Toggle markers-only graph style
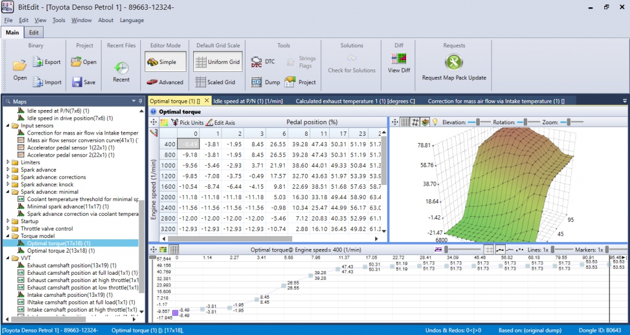Screen dimensions: 630x335 coord(519,250)
